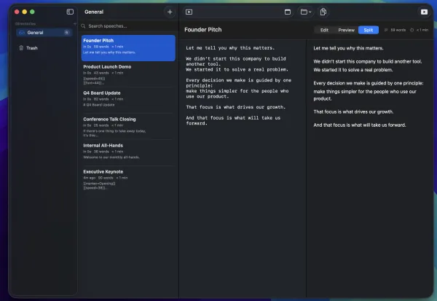This screenshot has width=437, height=301.
Task: Open the folder dropdown in toolbar
Action: point(306,12)
